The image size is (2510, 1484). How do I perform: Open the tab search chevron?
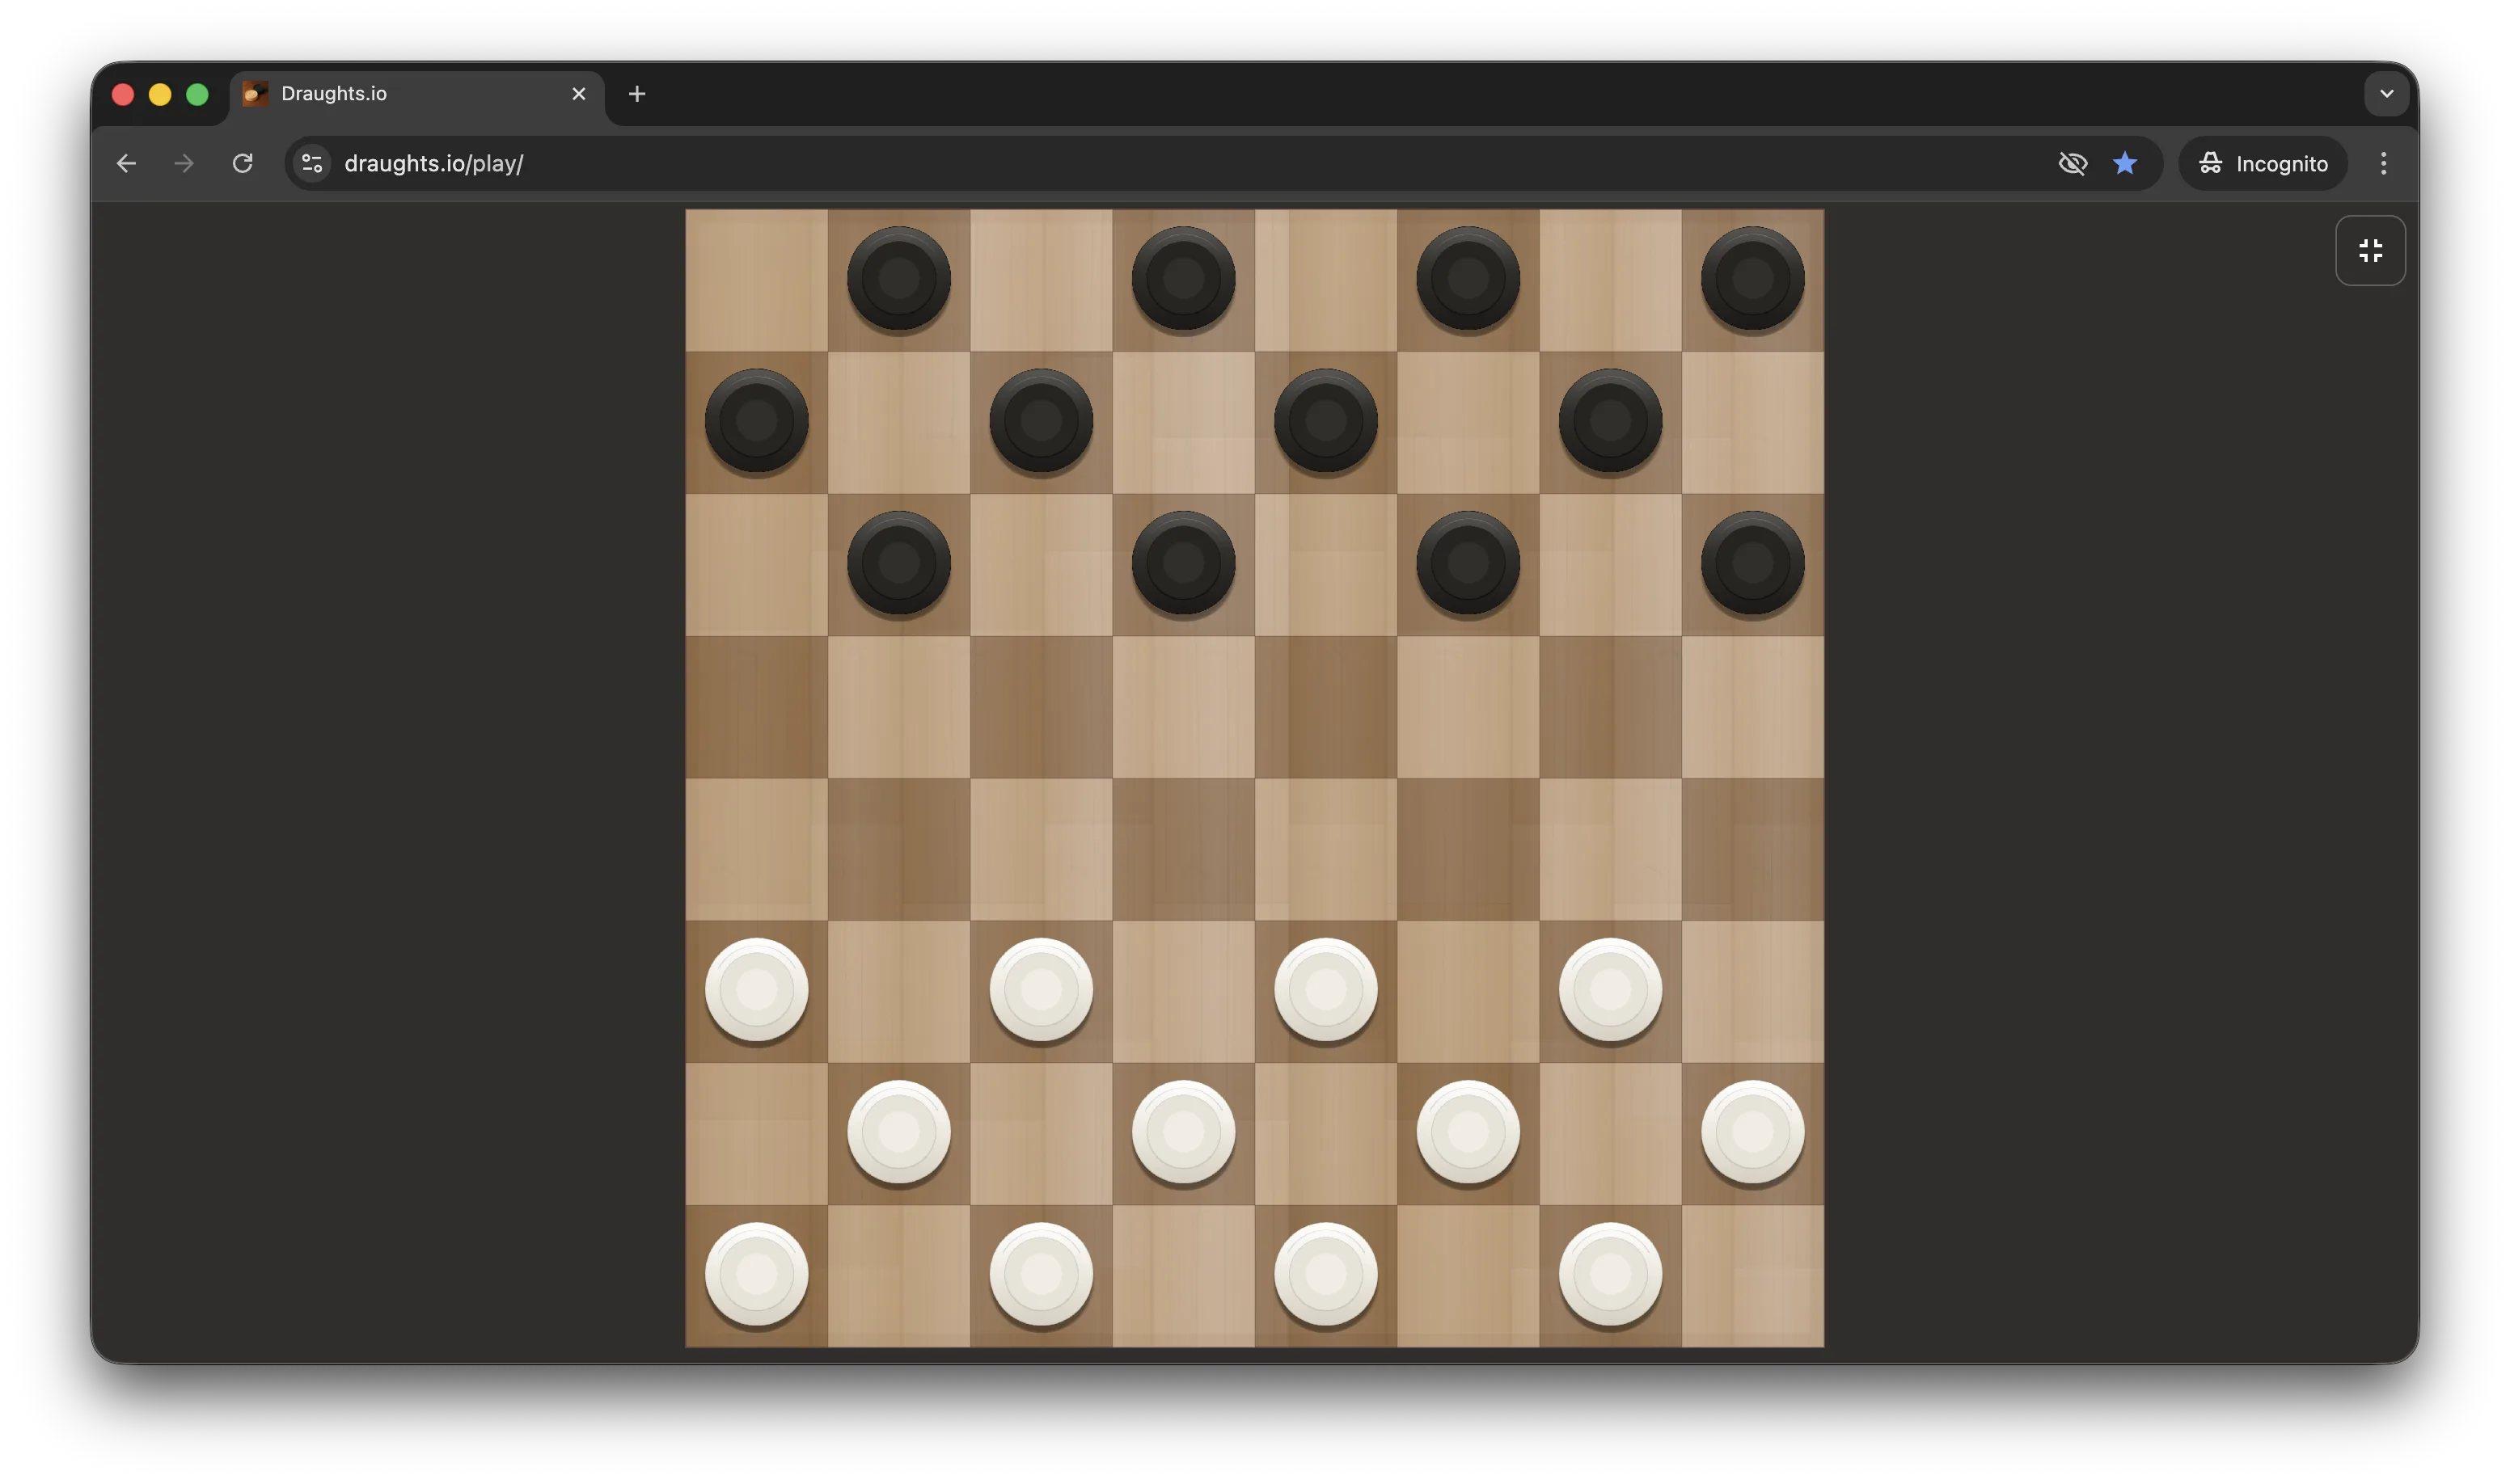[x=2387, y=93]
